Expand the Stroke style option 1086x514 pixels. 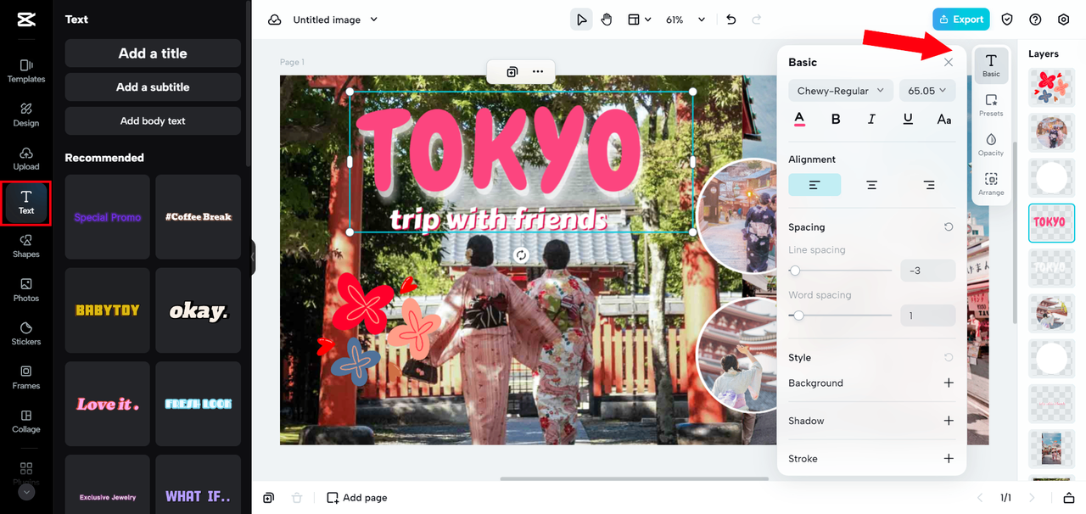point(949,459)
